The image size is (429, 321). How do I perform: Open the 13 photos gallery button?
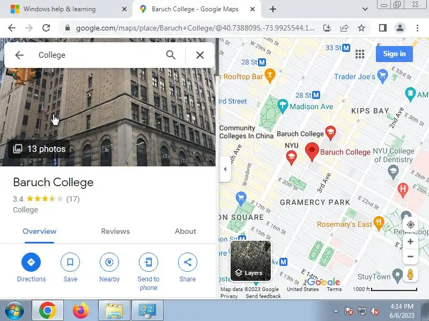click(x=39, y=149)
